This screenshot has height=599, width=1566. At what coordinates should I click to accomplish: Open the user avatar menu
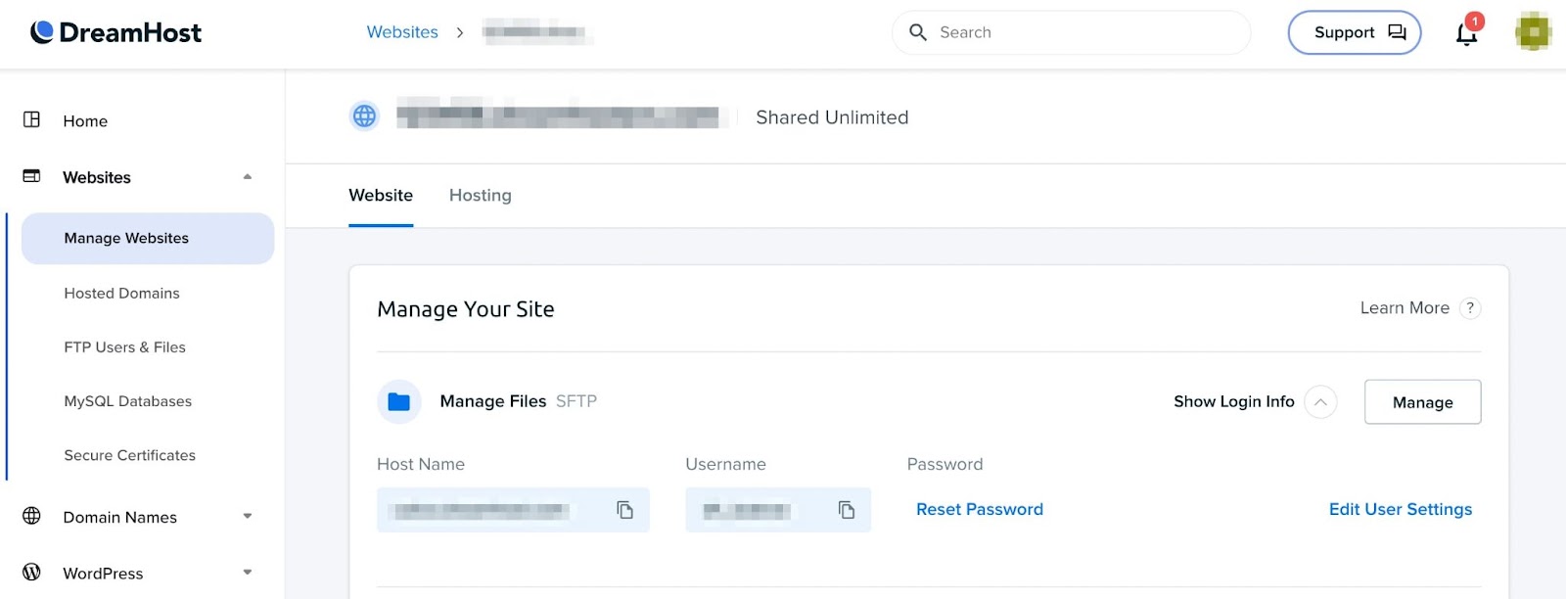pos(1533,32)
